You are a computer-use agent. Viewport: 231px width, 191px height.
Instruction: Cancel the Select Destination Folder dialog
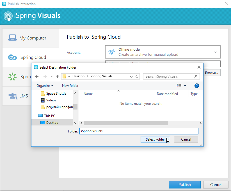[x=186, y=139]
